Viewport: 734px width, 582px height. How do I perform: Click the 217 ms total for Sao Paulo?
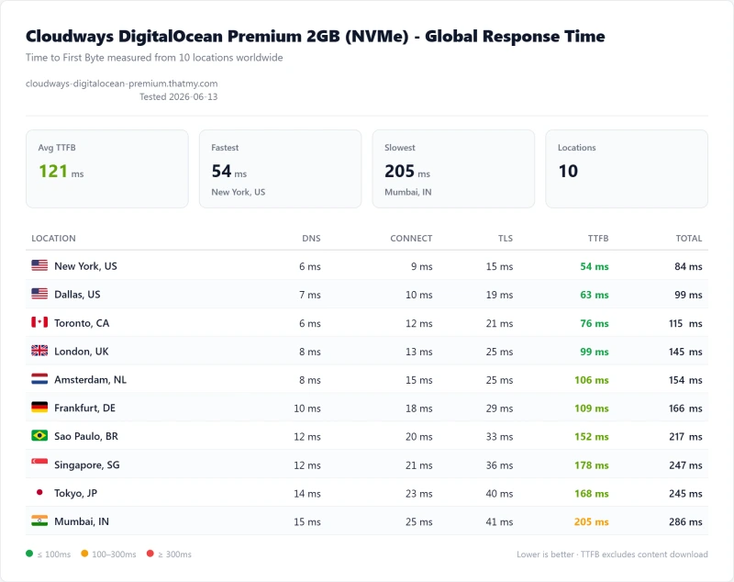(x=685, y=436)
